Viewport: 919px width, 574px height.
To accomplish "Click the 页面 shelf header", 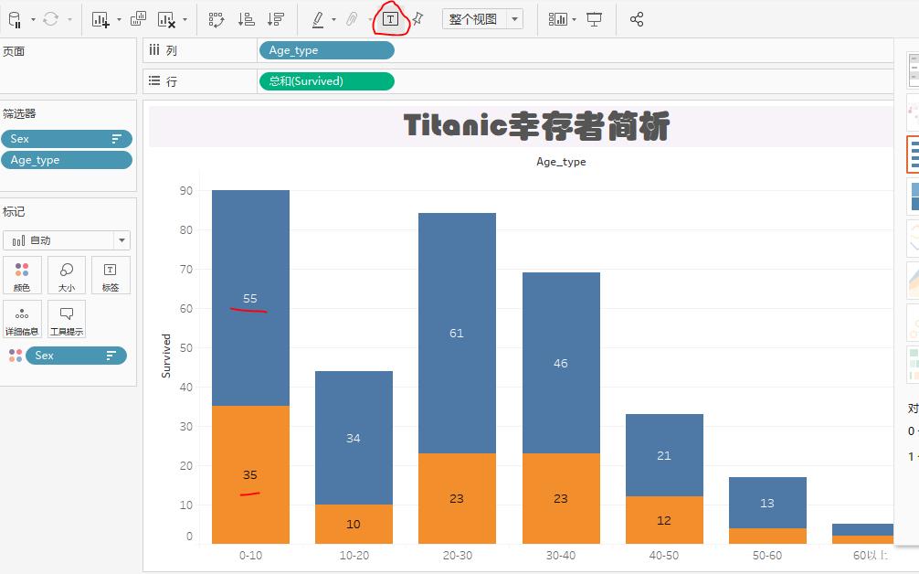I will coord(14,51).
